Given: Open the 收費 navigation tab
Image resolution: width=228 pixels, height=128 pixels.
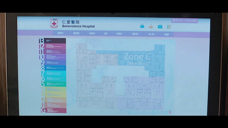Looking at the screenshot, I should coord(105,34).
